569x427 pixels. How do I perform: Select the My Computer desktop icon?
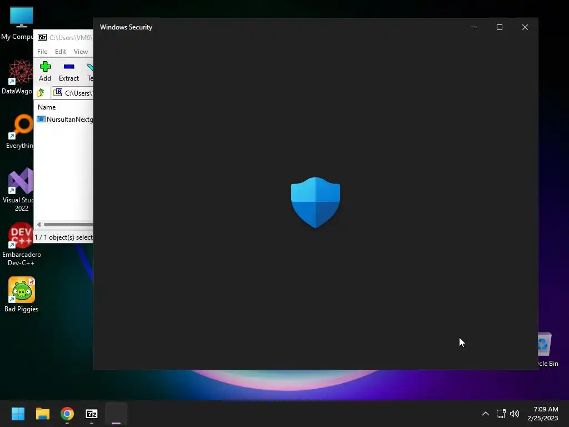coord(18,23)
